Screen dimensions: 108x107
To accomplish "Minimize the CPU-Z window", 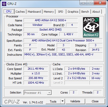I will (83, 3).
